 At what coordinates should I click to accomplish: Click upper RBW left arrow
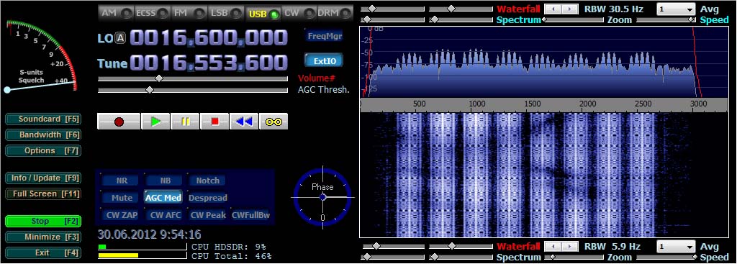pyautogui.click(x=553, y=9)
